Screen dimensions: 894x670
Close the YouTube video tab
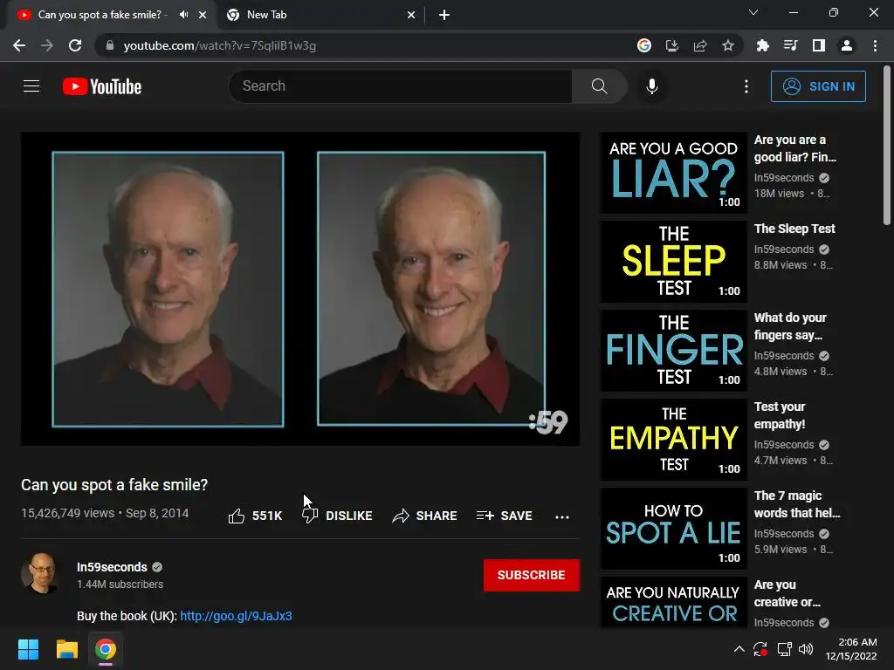tap(203, 15)
